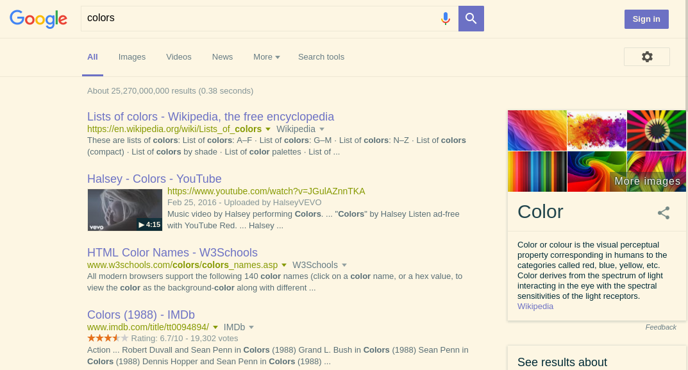Click the youtube.com watch URL

tap(266, 191)
